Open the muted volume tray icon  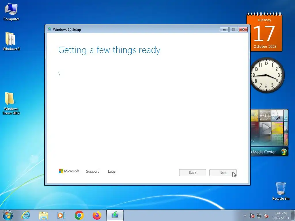click(266, 216)
